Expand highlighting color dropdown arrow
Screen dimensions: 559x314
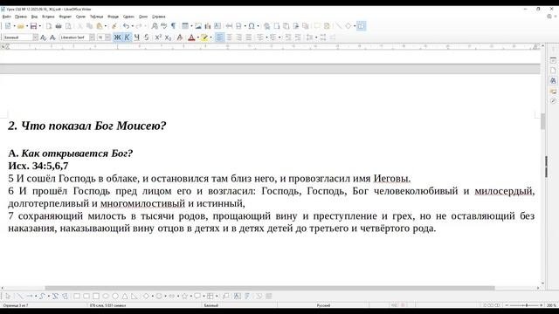[x=210, y=38]
